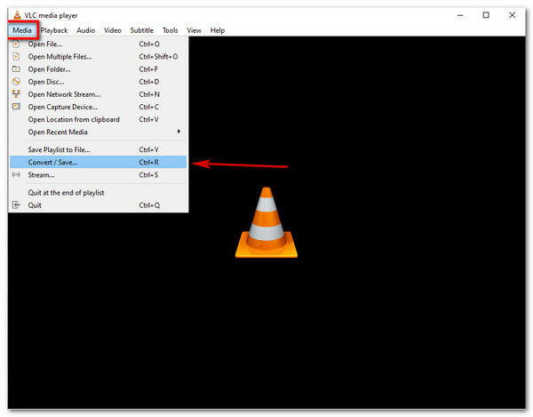Select Save Playlist to File...
533x417 pixels.
pyautogui.click(x=99, y=149)
